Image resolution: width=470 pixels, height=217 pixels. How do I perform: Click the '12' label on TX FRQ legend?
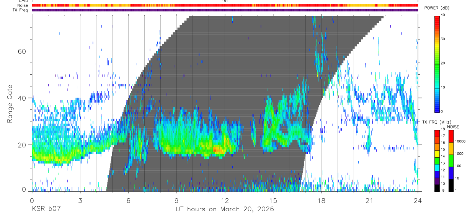point(443,170)
